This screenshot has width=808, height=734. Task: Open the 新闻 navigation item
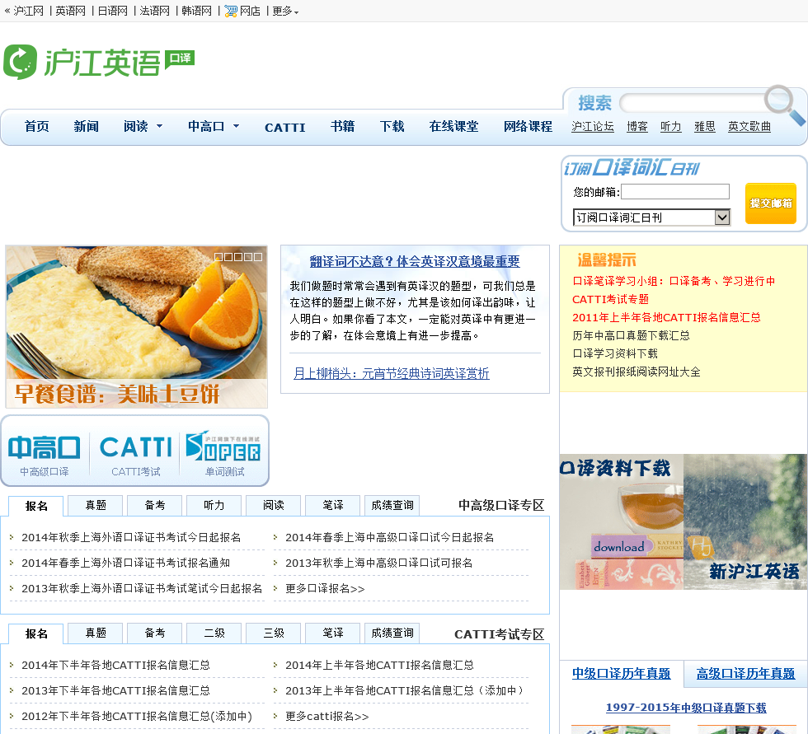[x=86, y=126]
